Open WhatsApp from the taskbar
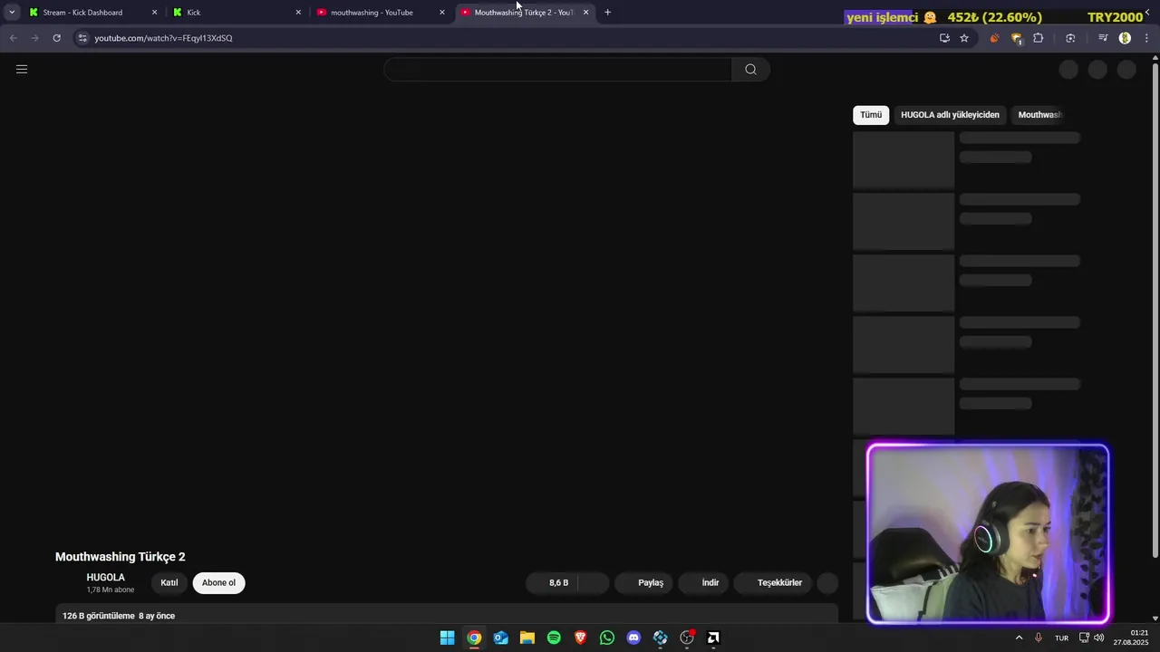The width and height of the screenshot is (1160, 652). coord(607,638)
